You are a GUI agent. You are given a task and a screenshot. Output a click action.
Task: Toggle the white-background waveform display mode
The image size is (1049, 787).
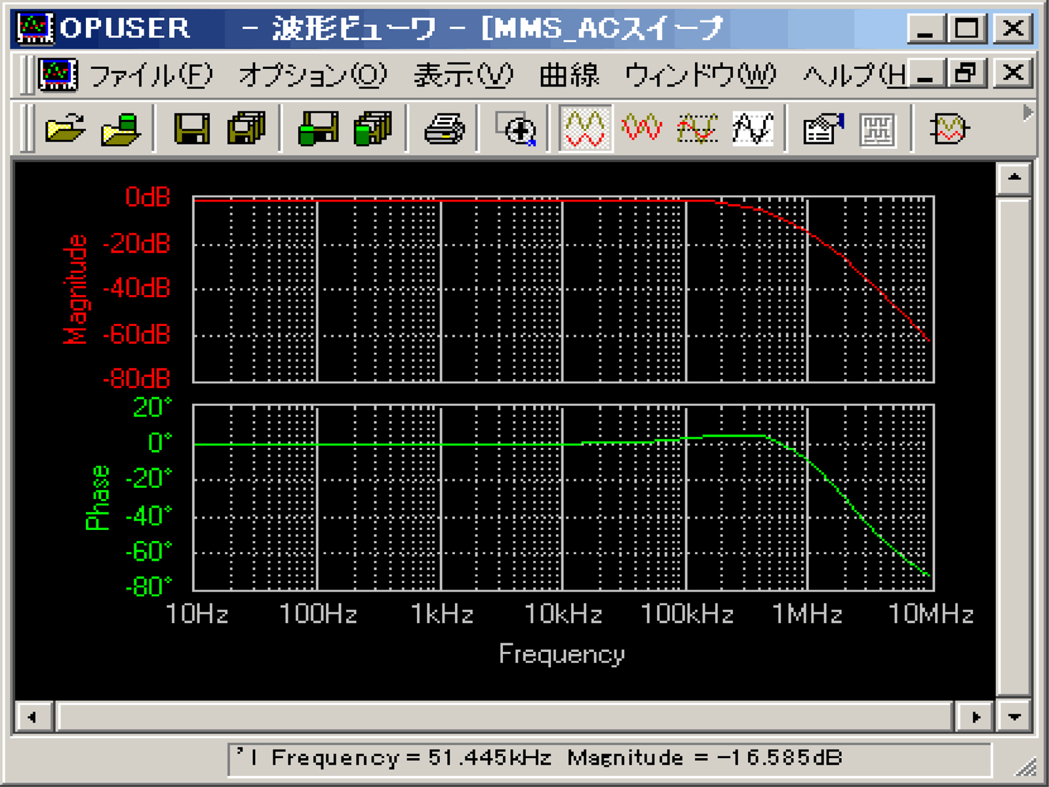click(x=753, y=129)
